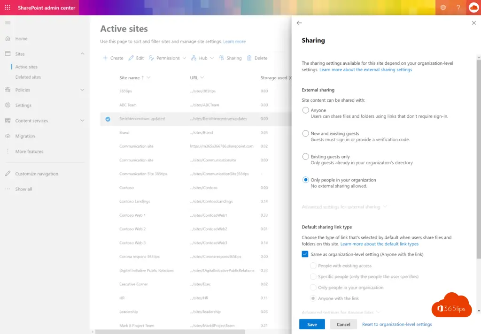Open the help question mark icon
This screenshot has width=481, height=334.
tap(458, 8)
